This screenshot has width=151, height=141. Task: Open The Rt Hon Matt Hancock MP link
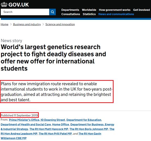(x=49, y=129)
